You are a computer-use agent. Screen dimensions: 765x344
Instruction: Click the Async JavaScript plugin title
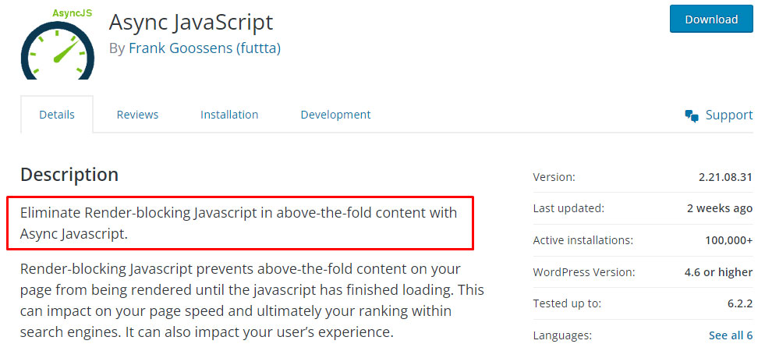[191, 22]
